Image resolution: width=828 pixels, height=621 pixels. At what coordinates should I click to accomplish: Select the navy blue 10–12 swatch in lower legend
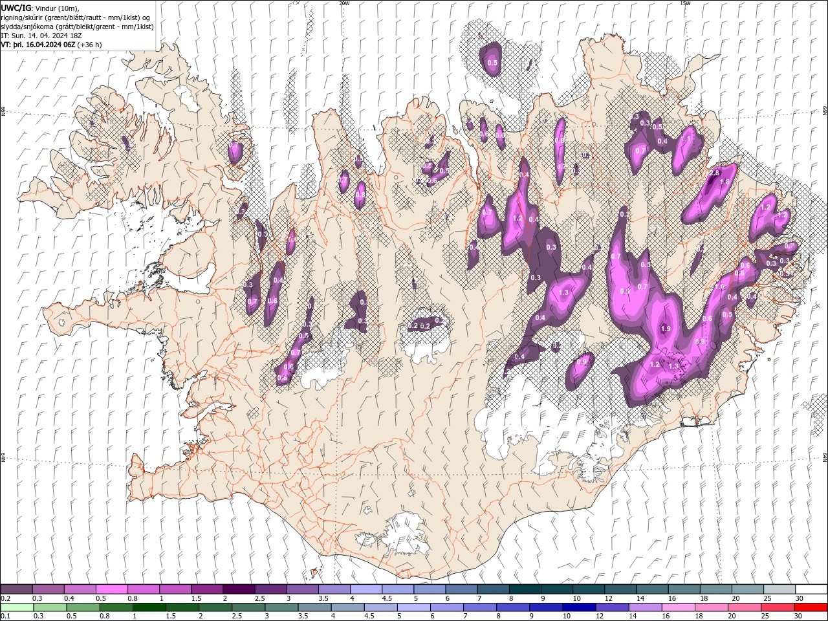pyautogui.click(x=578, y=607)
